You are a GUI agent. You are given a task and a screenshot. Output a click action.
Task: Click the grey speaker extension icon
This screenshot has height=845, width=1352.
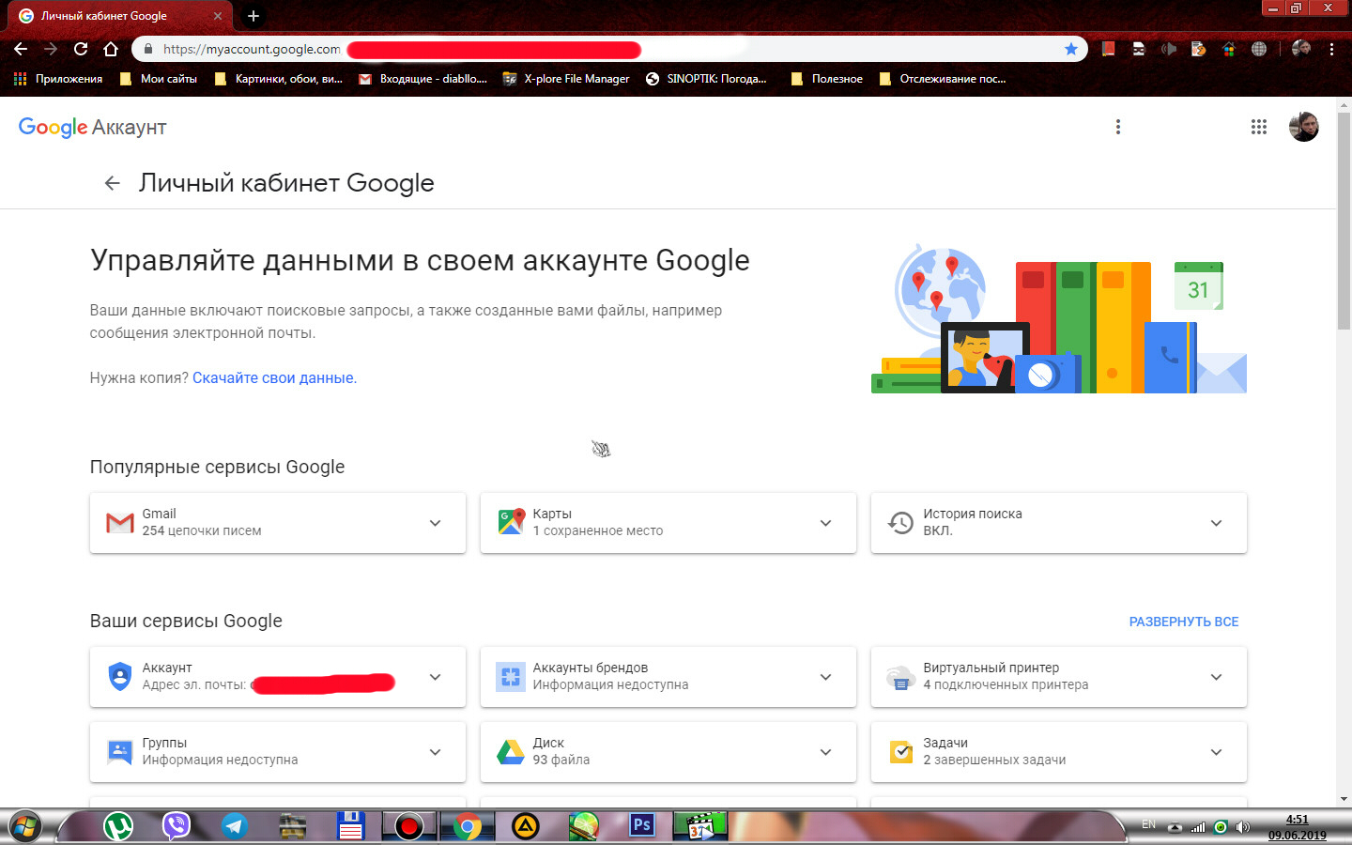click(x=1169, y=49)
